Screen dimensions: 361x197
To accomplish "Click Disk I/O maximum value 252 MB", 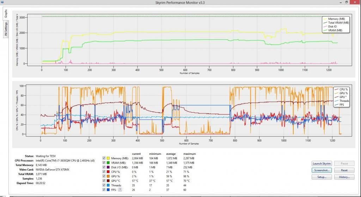I will pos(188,167).
